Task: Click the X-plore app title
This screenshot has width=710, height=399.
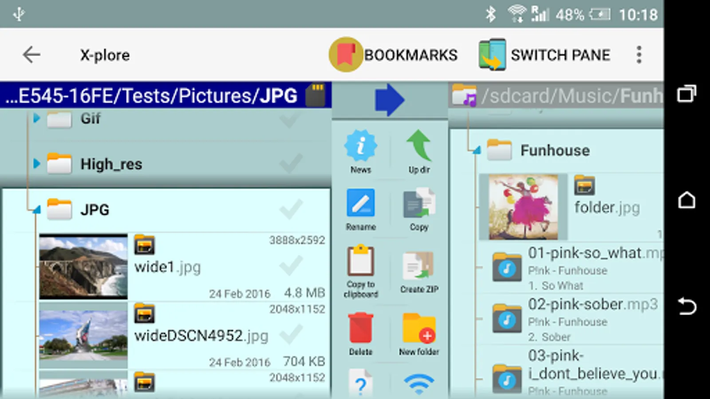Action: (x=105, y=55)
